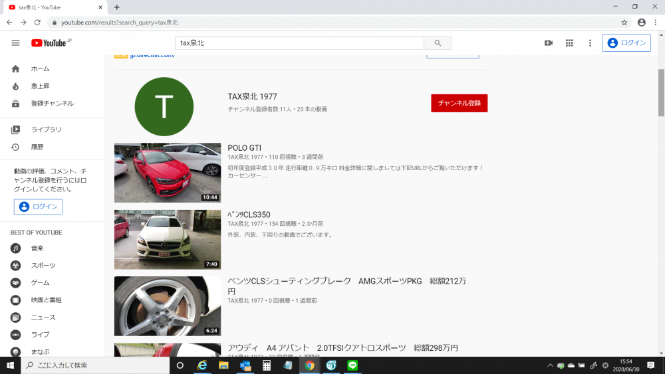This screenshot has width=665, height=374.
Task: Open 履歴 history in sidebar
Action: tap(37, 147)
